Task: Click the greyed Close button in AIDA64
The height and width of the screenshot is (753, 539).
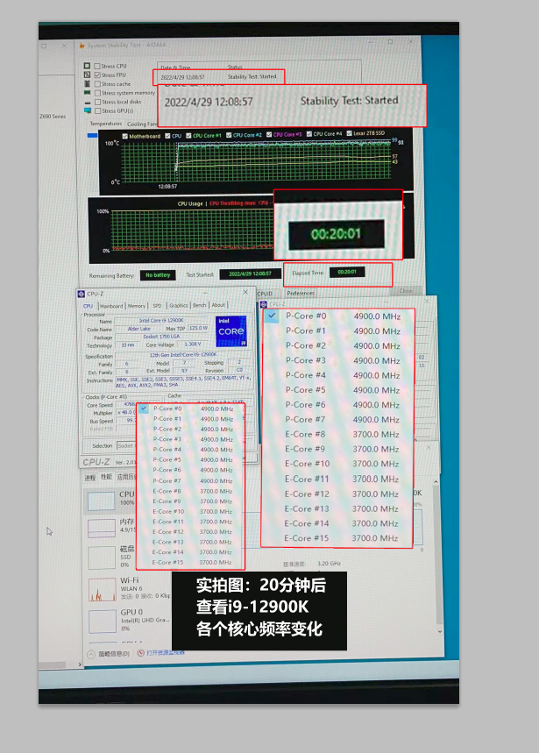Action: (x=406, y=291)
